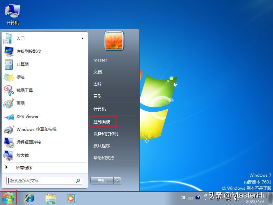
Task: Open 帮助和支持 help and support
Action: [x=104, y=158]
